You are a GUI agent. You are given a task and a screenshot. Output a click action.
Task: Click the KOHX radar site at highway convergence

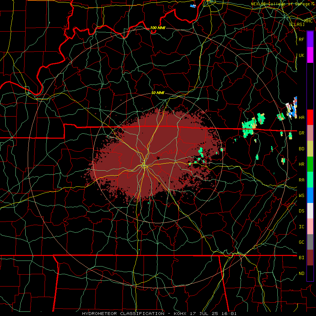(x=144, y=166)
